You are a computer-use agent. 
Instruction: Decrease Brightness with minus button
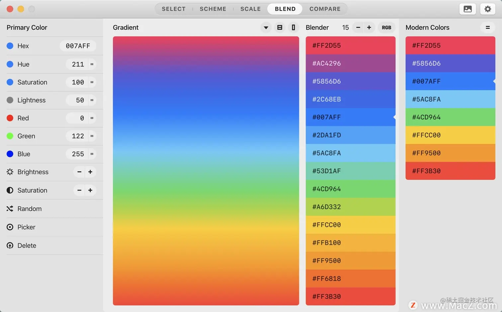pyautogui.click(x=79, y=172)
